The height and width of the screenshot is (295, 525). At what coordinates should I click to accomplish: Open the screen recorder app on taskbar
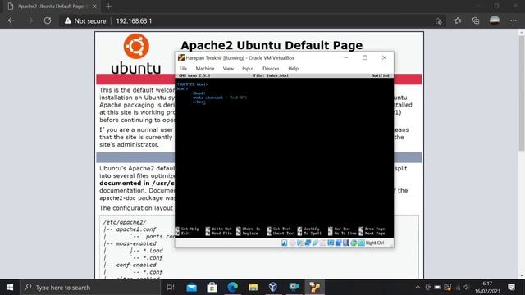[x=294, y=288]
